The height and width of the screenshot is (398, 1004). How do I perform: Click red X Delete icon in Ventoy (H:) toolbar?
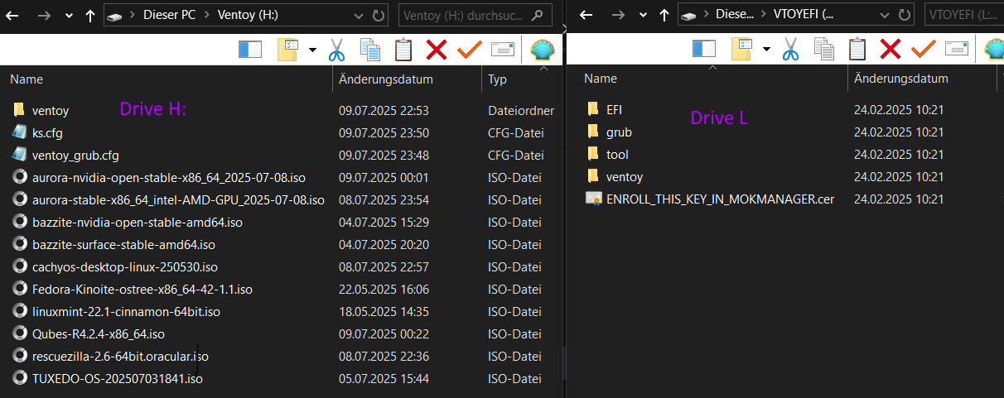[x=436, y=50]
